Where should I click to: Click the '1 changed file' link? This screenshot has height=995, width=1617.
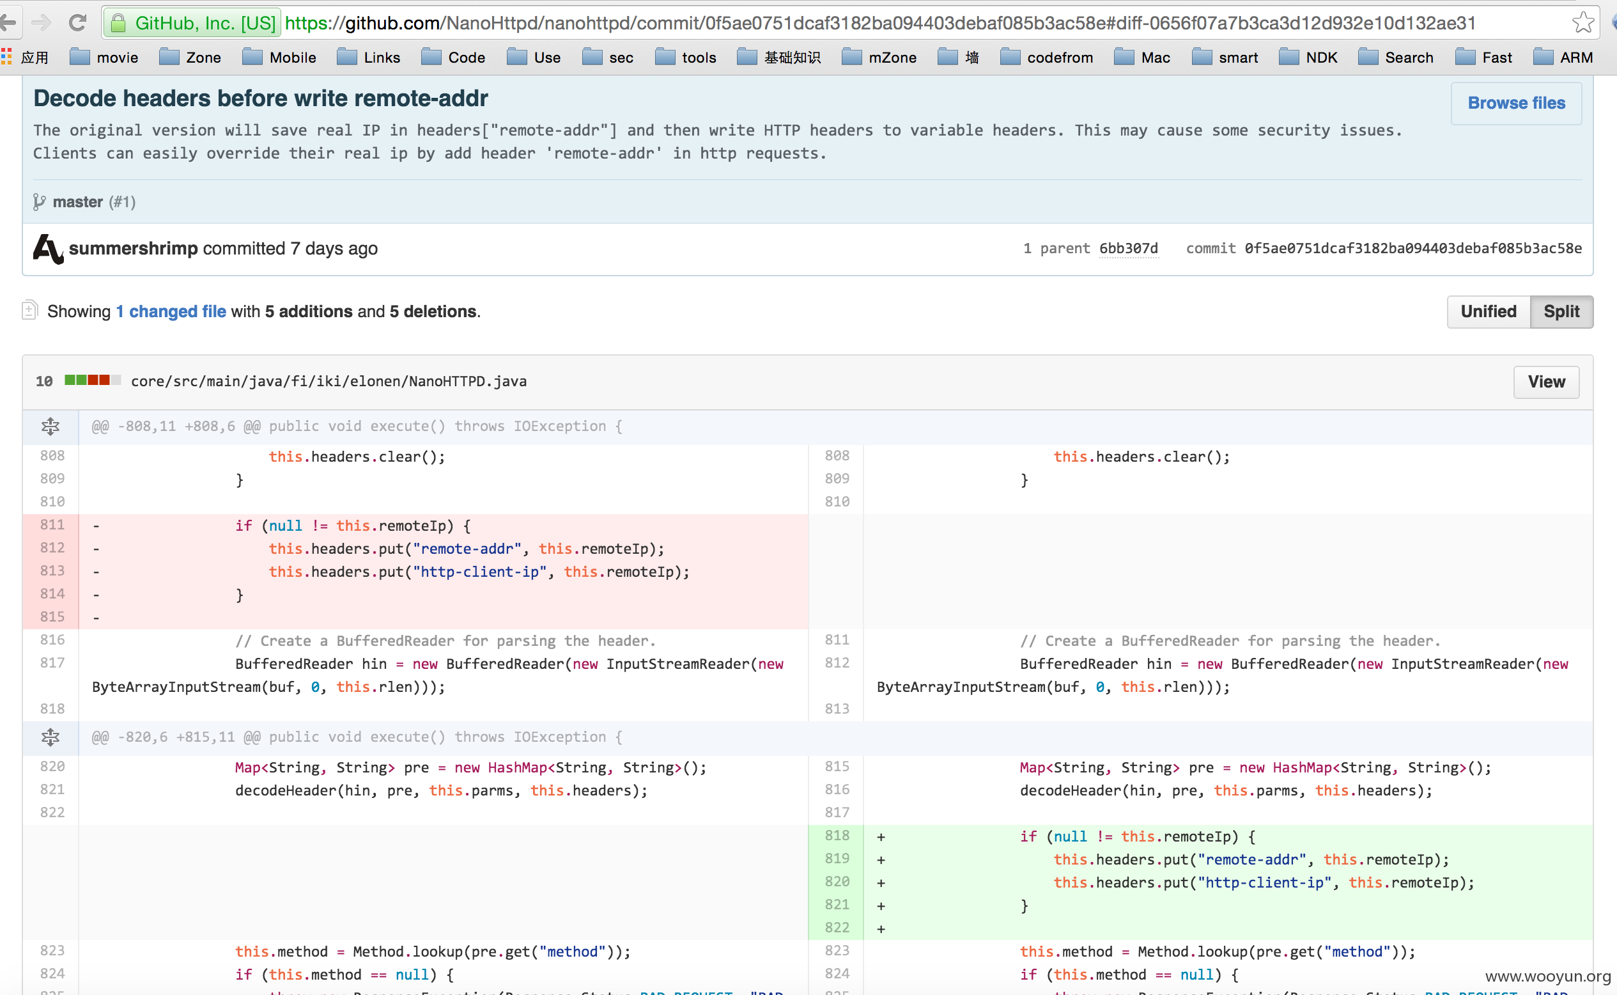pos(171,311)
